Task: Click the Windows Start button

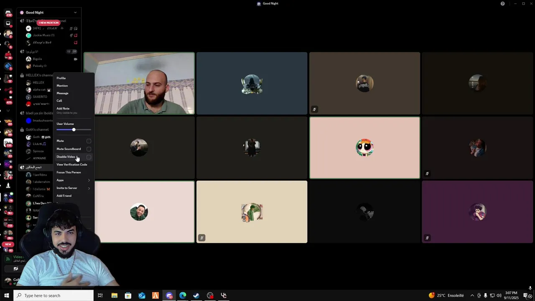Action: [x=6, y=296]
